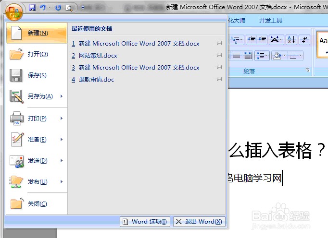The image size is (328, 238).
Task: Click the Multilevel List icon in ribbon
Action: coord(236,39)
